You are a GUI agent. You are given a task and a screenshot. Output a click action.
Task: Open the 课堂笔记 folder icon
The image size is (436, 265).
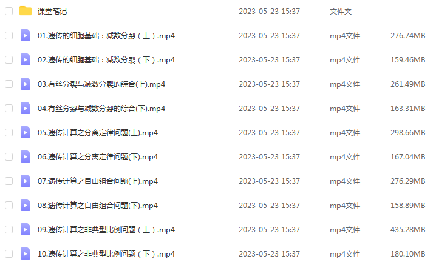click(x=26, y=11)
